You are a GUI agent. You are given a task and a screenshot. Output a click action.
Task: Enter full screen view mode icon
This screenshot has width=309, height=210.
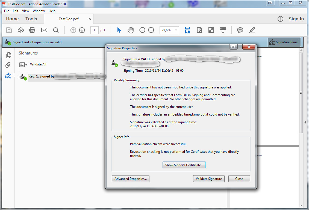[x=211, y=30]
